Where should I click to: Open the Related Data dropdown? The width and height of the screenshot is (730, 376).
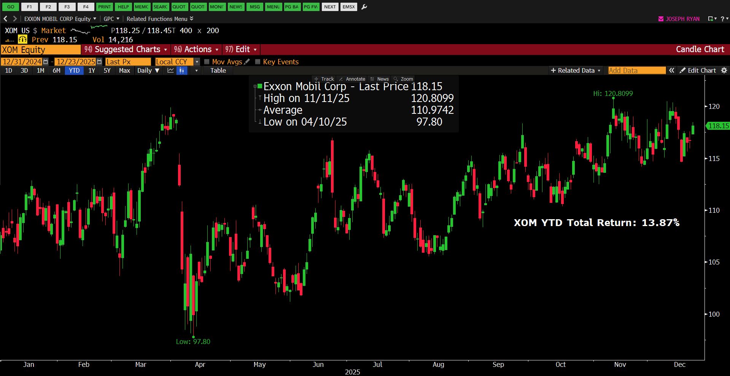tap(576, 70)
